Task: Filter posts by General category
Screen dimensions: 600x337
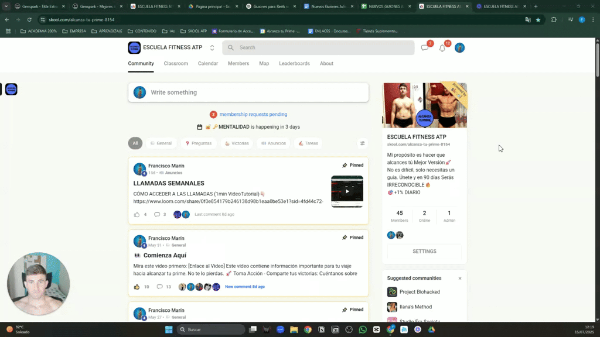Action: tap(161, 143)
